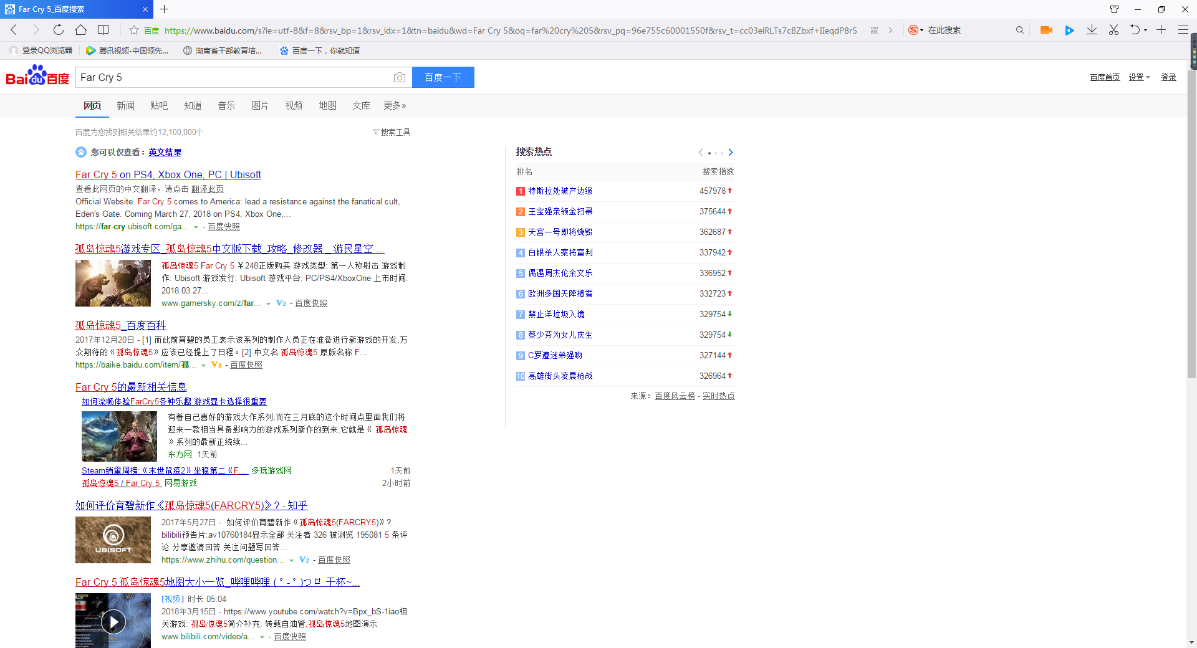Screen dimensions: 1197x648
Task: Open hot search 天宫一号即将烧毁
Action: click(x=560, y=232)
